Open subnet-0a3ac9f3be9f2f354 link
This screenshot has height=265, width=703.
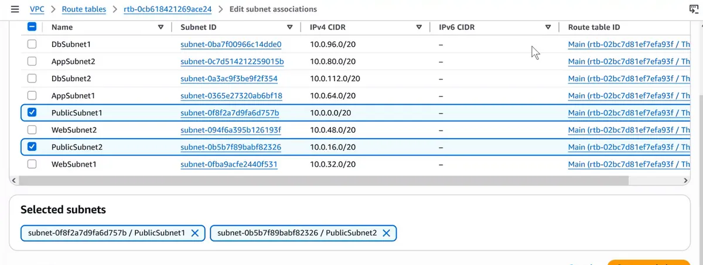[229, 78]
